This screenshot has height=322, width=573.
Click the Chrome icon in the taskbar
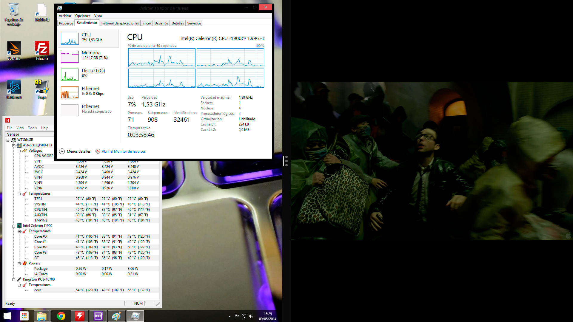coord(61,316)
